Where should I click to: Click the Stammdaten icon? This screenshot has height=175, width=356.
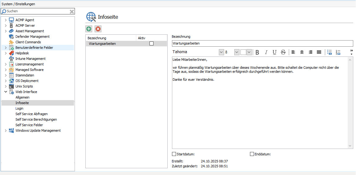tap(11, 75)
